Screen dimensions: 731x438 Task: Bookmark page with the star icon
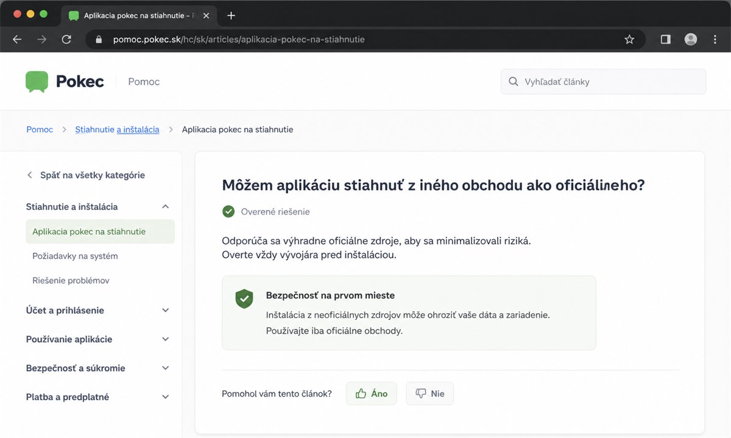tap(629, 40)
